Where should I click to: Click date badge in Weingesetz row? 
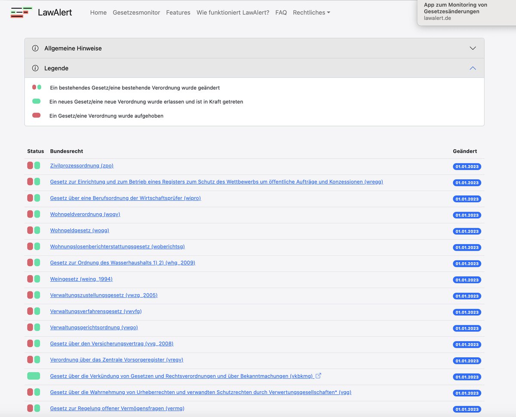(x=467, y=280)
